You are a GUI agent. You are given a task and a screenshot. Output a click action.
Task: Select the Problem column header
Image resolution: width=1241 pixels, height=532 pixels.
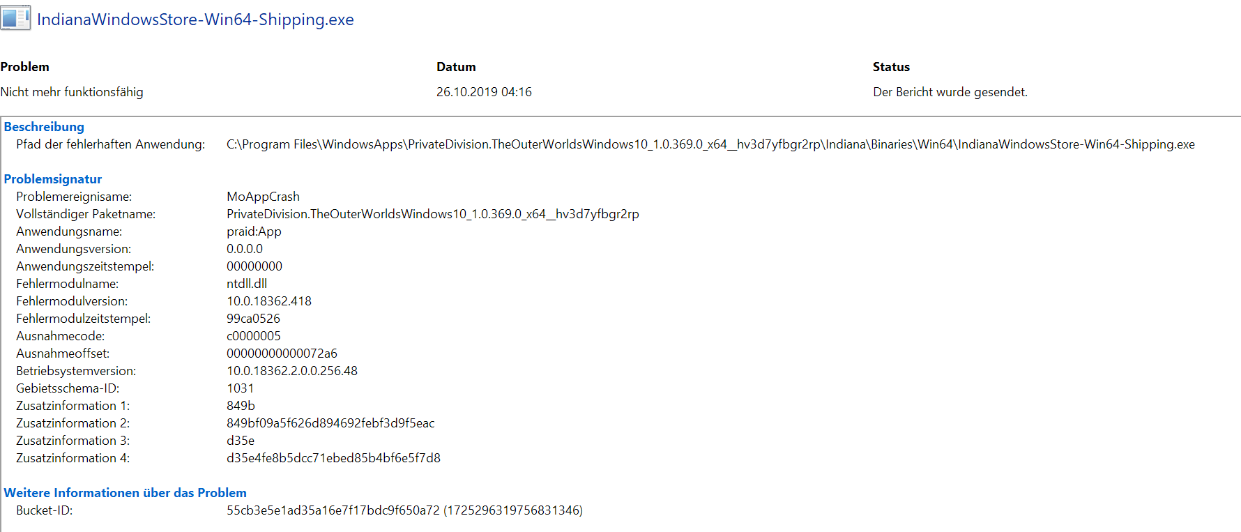24,67
